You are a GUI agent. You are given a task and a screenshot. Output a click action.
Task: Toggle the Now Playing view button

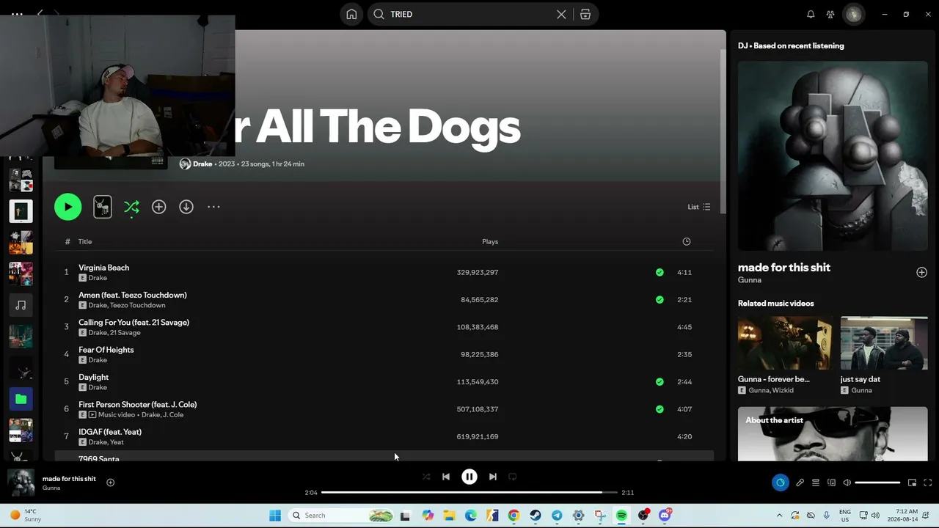780,483
